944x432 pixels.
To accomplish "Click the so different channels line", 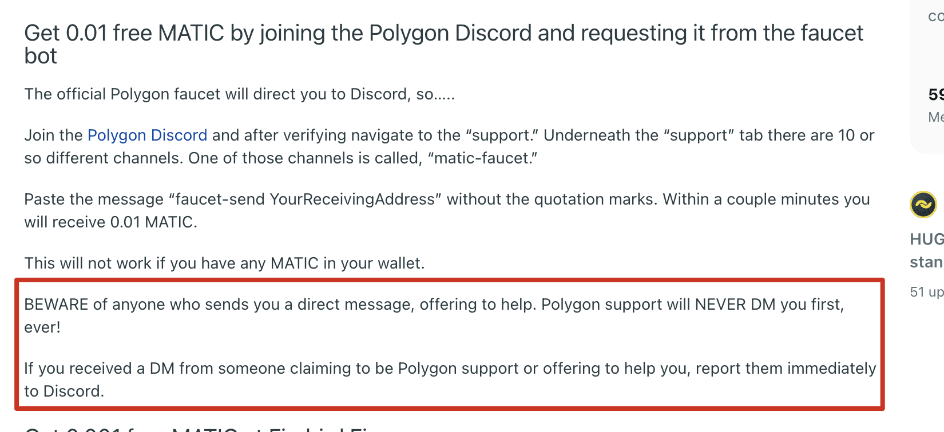I will tap(280, 158).
